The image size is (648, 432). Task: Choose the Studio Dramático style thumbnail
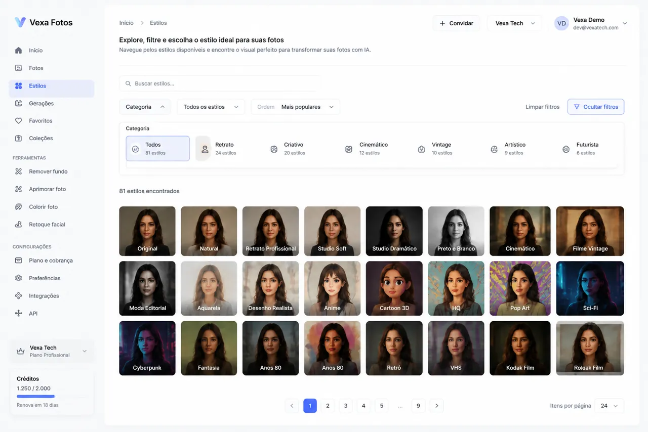pos(394,231)
